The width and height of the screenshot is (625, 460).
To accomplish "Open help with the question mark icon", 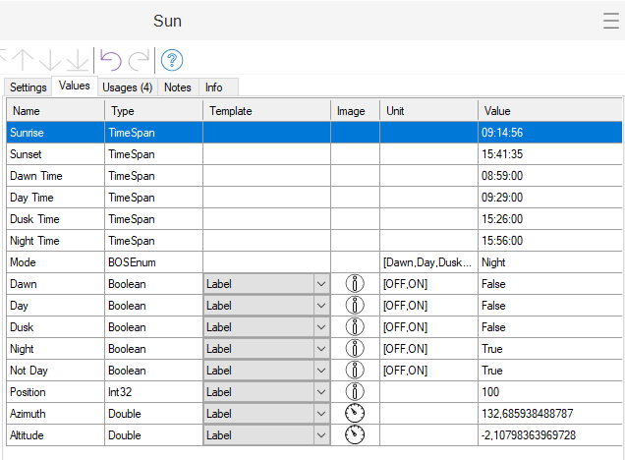I will tap(172, 60).
